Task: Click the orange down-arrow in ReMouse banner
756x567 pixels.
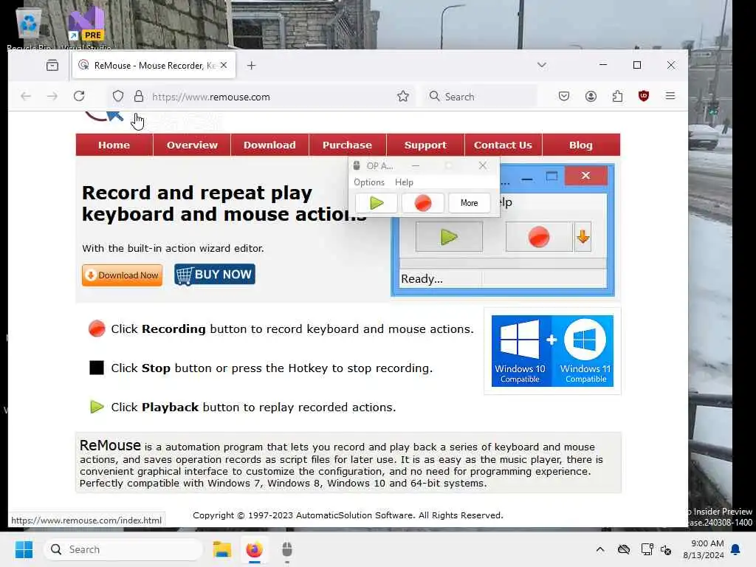Action: pyautogui.click(x=583, y=237)
